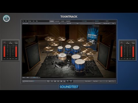Open the library preset dropdown in top bar

[87, 21]
